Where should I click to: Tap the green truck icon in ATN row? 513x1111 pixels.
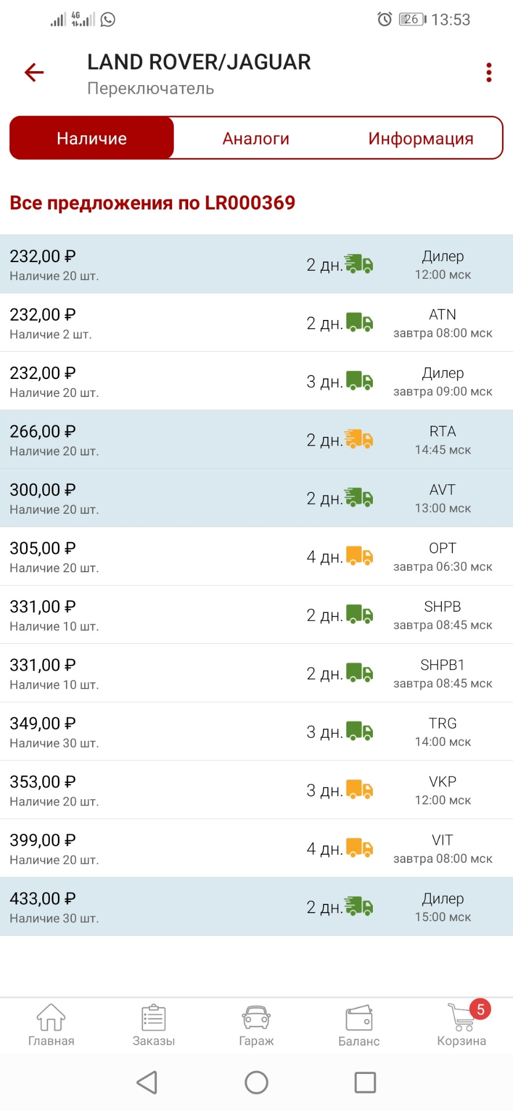click(360, 322)
